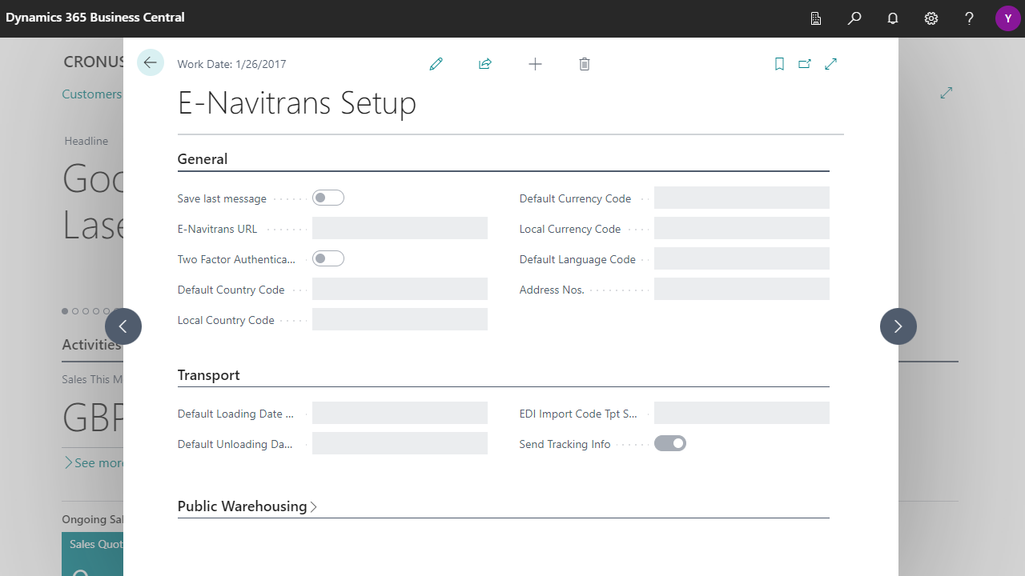Open the help question mark
The width and height of the screenshot is (1025, 576).
pyautogui.click(x=970, y=18)
